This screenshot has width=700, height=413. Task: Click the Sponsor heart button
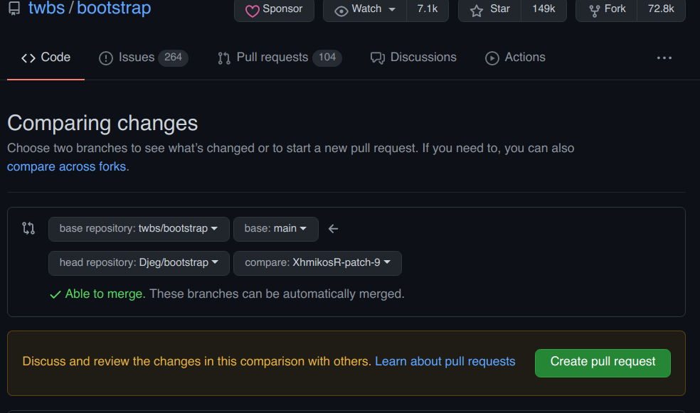click(x=274, y=10)
